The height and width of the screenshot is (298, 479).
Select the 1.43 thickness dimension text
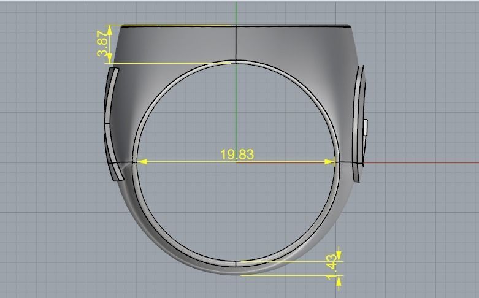tap(332, 267)
